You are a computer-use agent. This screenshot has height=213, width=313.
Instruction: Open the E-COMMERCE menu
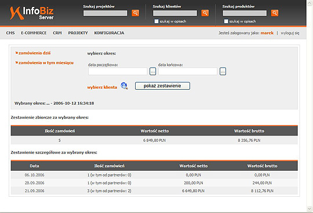[34, 33]
